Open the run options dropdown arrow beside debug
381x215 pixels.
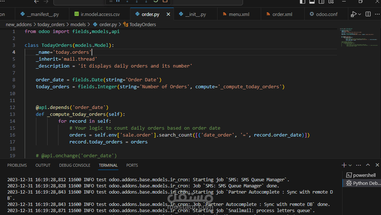pos(360,14)
